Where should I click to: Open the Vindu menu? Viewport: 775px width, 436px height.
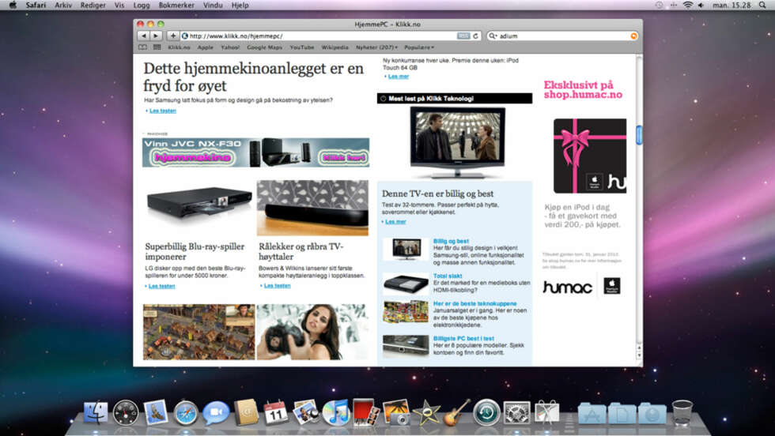(x=213, y=5)
